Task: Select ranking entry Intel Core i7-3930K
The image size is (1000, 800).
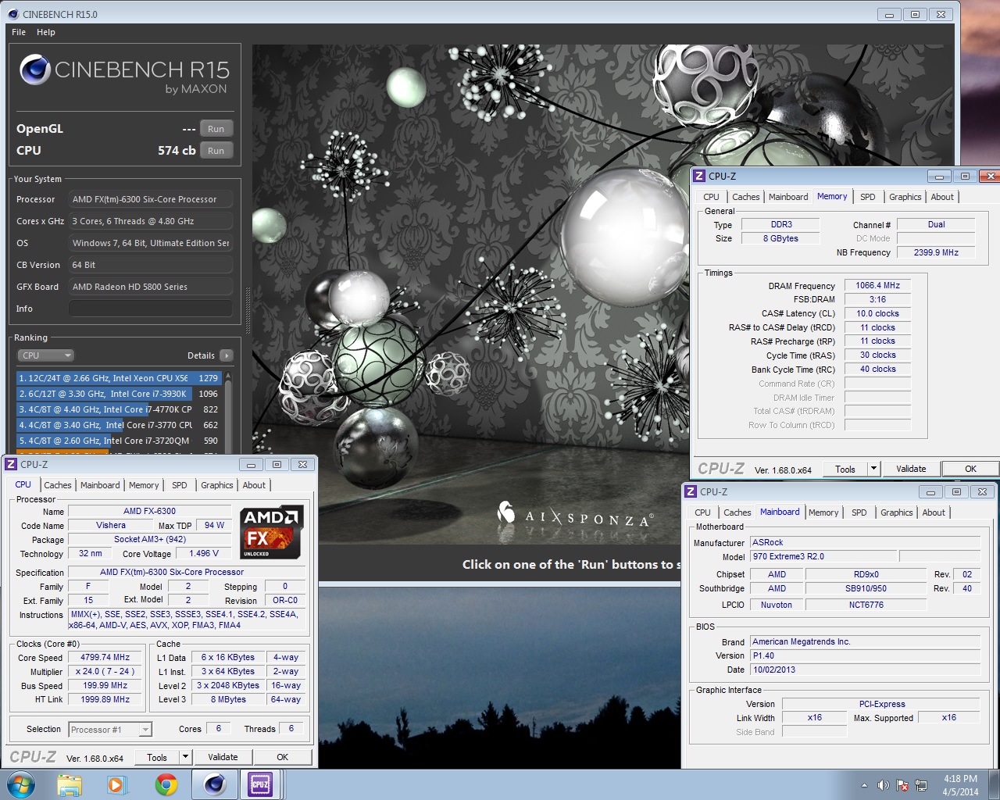Action: pyautogui.click(x=119, y=394)
